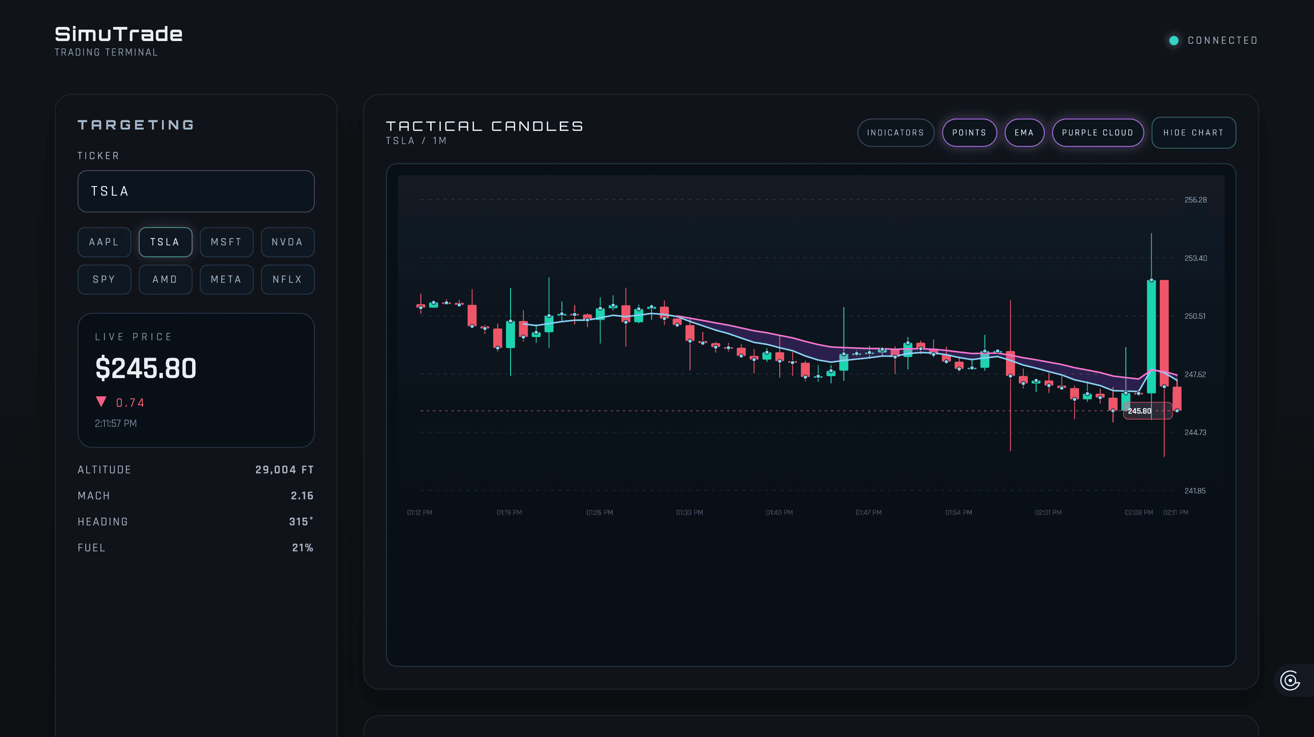
Task: Click the 2:11:57 PM timestamp
Action: 116,423
